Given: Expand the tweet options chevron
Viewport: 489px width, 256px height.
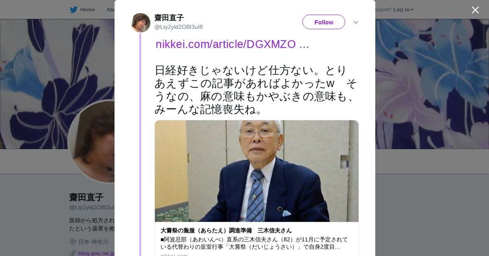Looking at the screenshot, I should [355, 22].
